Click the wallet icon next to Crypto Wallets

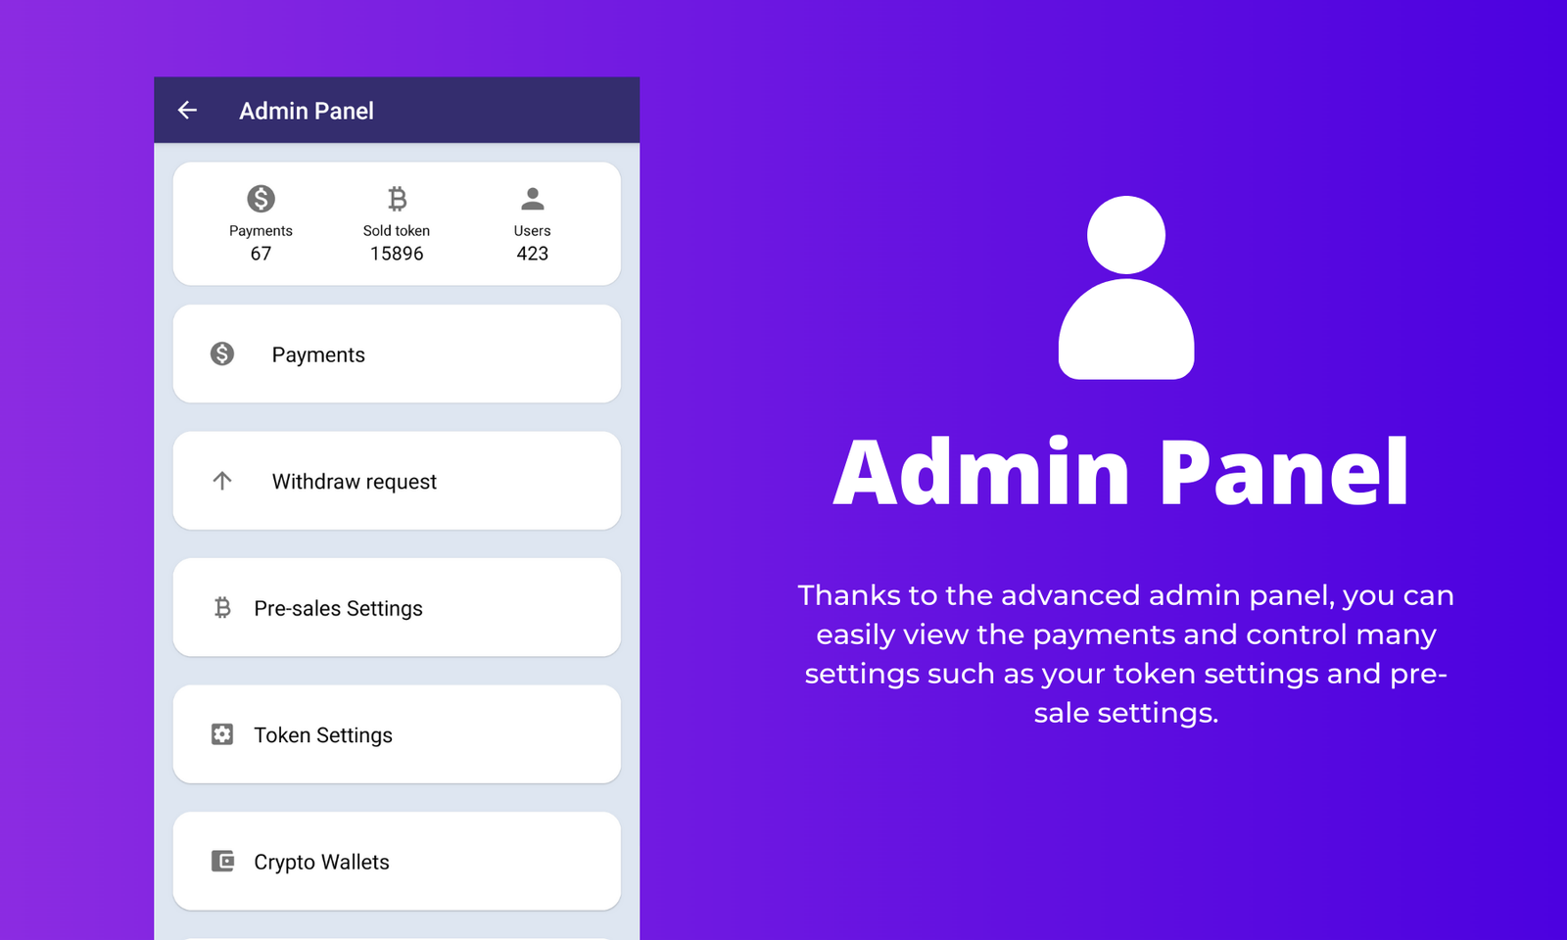[x=222, y=861]
